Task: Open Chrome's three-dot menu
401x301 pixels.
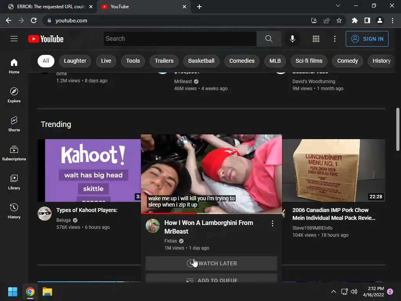Action: [392, 20]
